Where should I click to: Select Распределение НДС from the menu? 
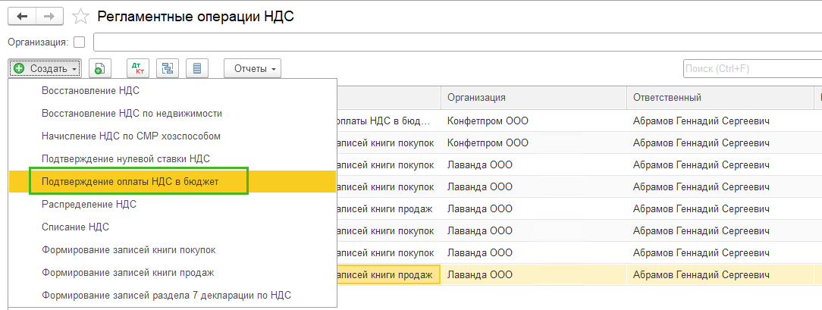(x=89, y=204)
